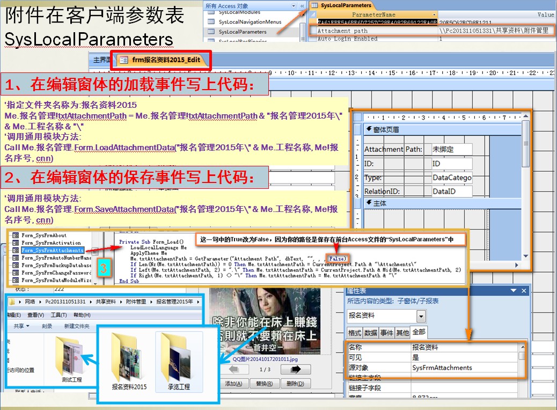The height and width of the screenshot is (410, 557).
Task: Click 源对象 property value SysFrmAttachments
Action: point(464,368)
